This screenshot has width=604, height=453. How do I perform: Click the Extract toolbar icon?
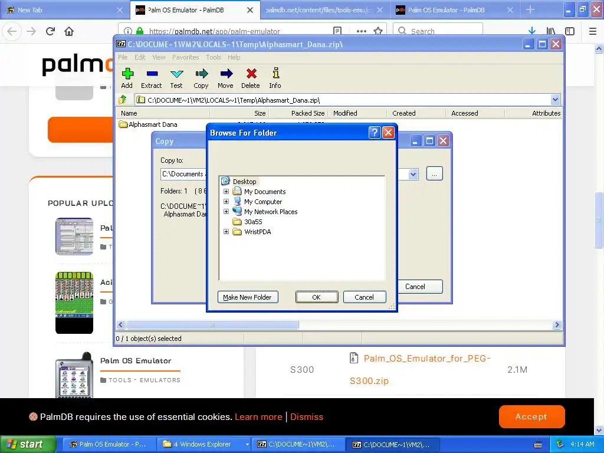[152, 78]
